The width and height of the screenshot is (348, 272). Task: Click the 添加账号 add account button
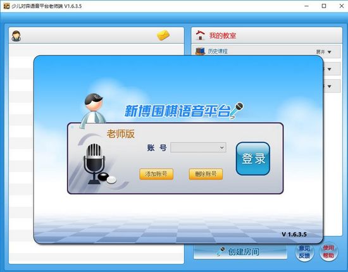(156, 174)
